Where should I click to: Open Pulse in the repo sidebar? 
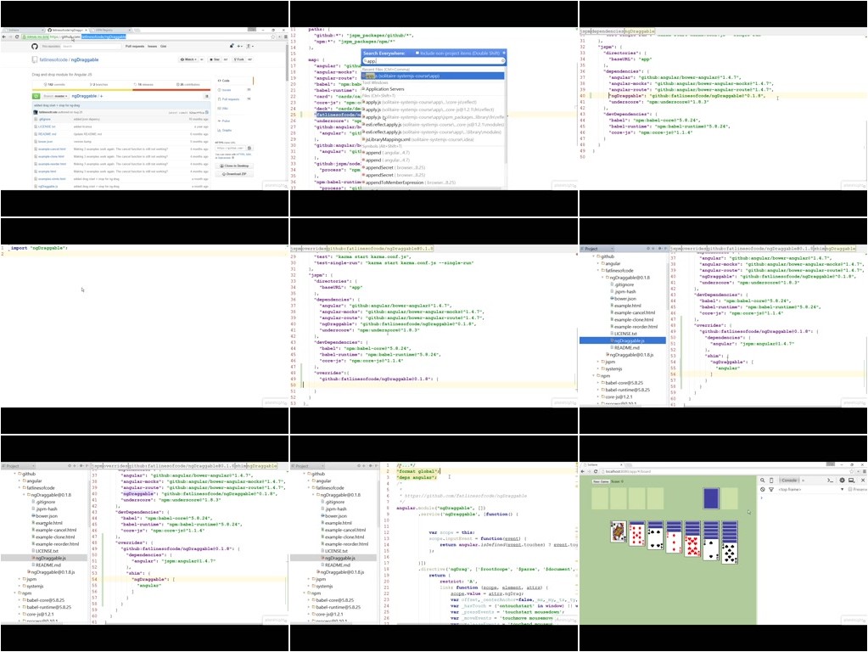[x=226, y=121]
